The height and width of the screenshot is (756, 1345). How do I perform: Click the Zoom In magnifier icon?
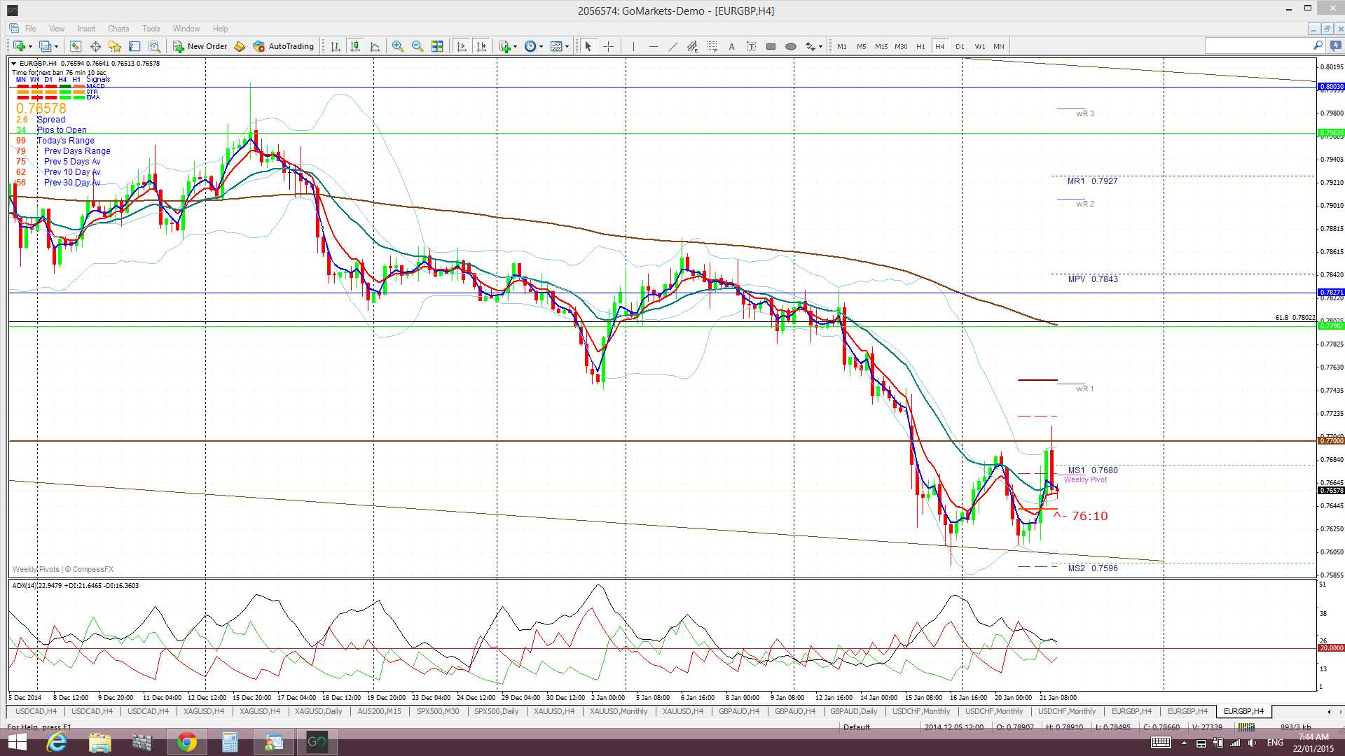point(397,46)
